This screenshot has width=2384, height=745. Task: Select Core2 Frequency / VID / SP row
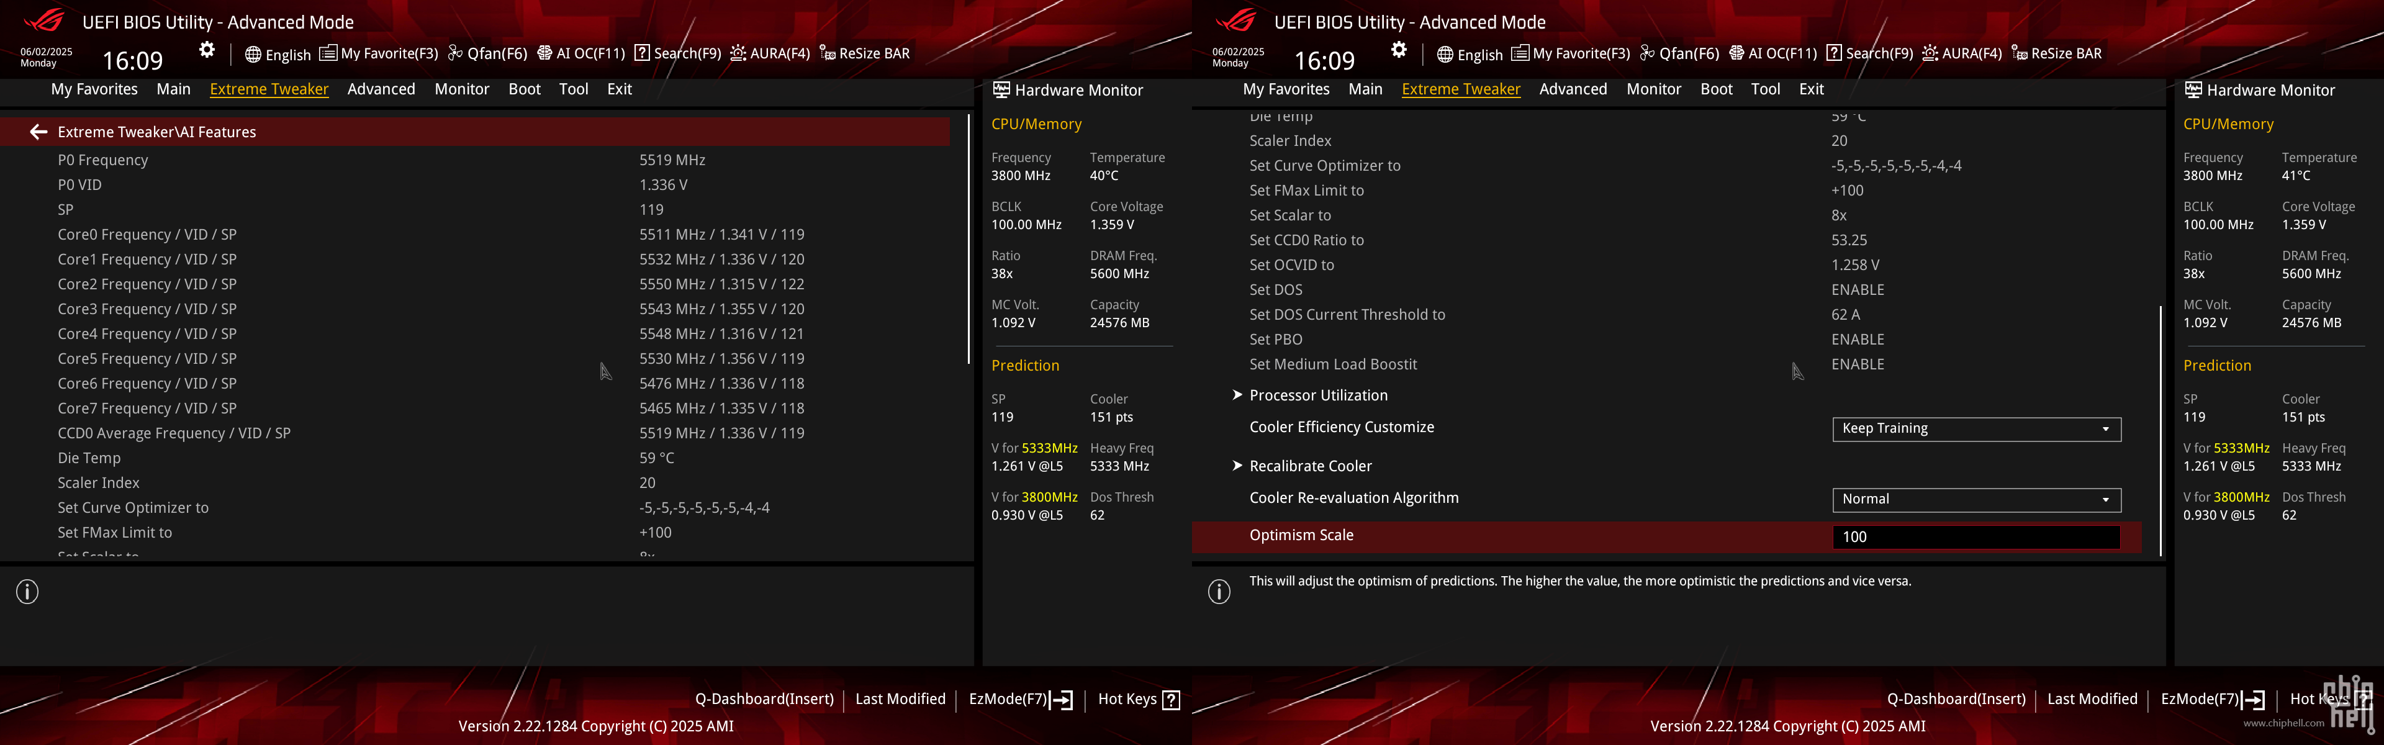(x=475, y=284)
